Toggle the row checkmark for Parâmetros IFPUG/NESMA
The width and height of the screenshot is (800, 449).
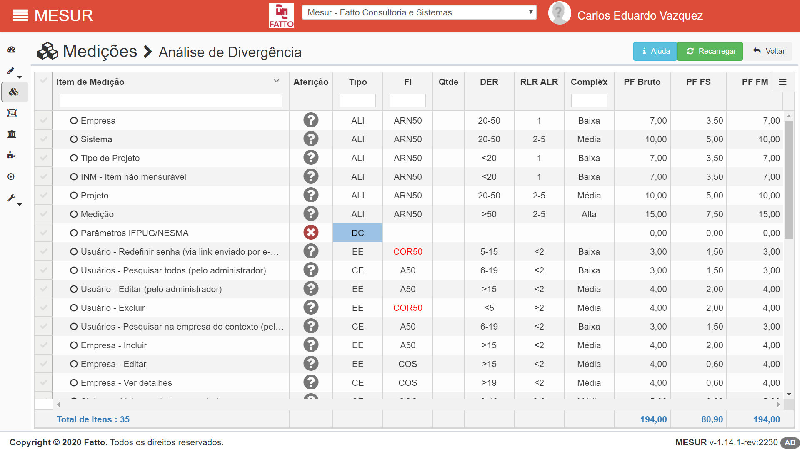[x=43, y=233]
